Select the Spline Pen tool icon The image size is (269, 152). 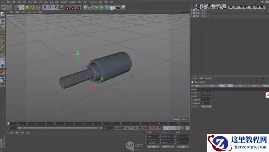(91, 7)
